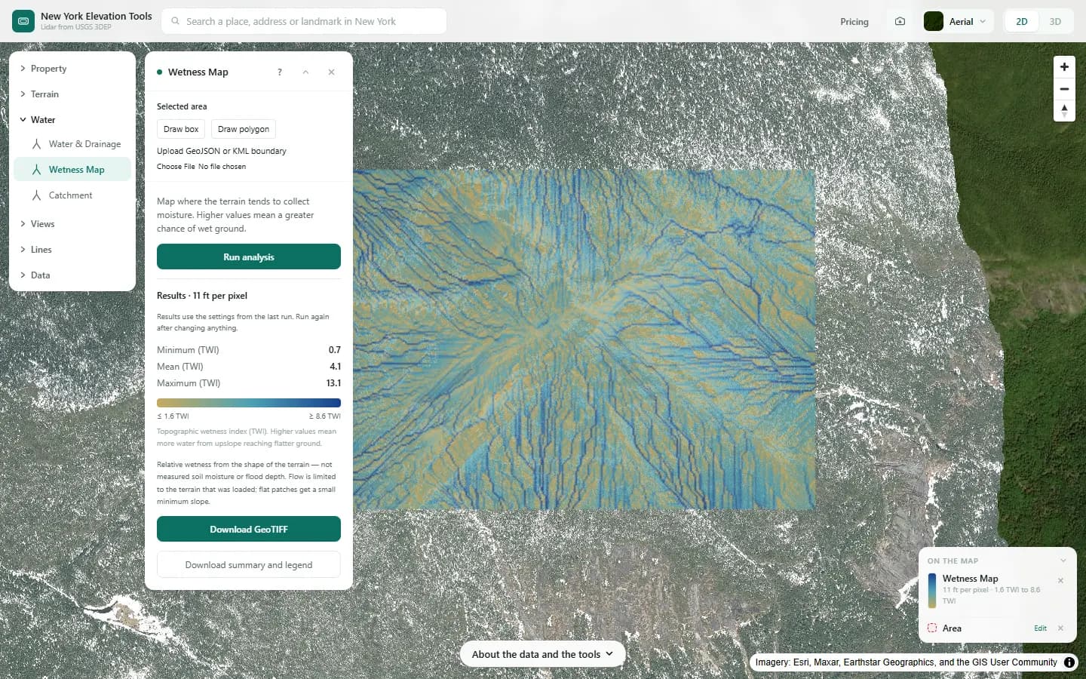Click the New York Elevation Tools logo icon
The width and height of the screenshot is (1086, 679).
(x=23, y=21)
